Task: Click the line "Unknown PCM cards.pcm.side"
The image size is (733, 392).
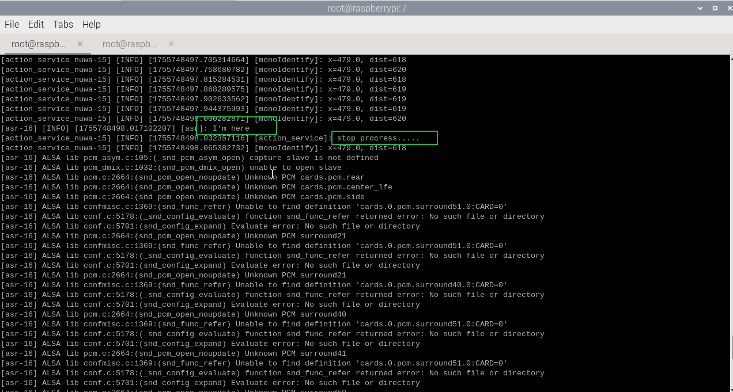Action: [183, 197]
